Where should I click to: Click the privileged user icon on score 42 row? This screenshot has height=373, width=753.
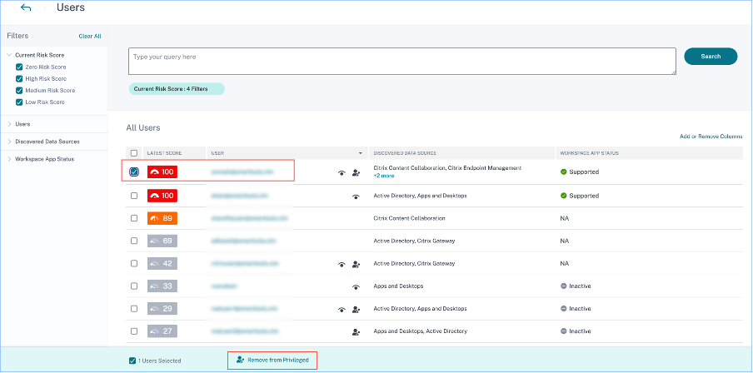click(356, 264)
